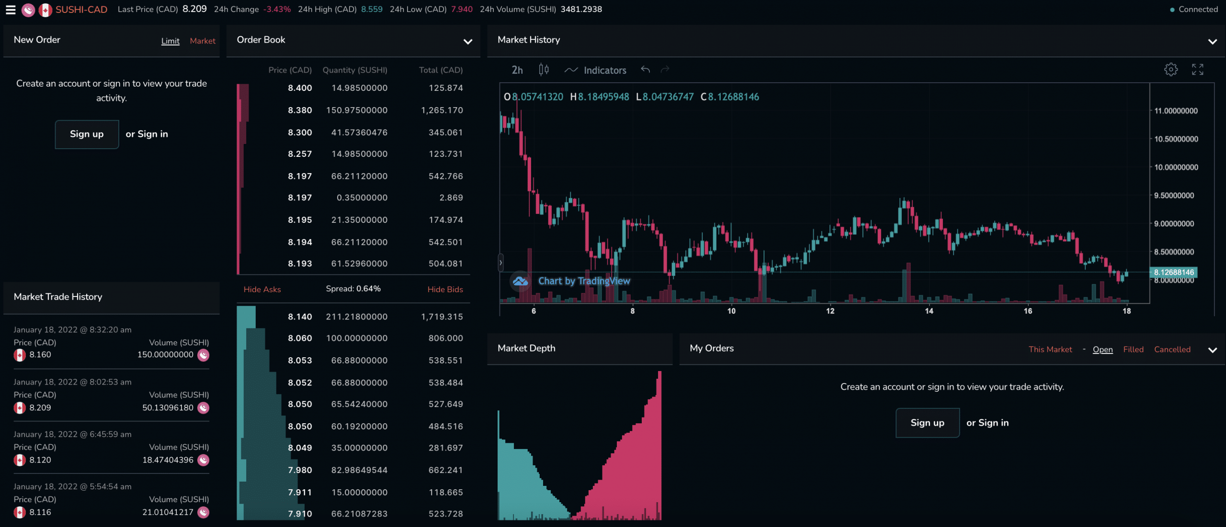1226x527 pixels.
Task: Show Filled orders tab
Action: pos(1133,350)
